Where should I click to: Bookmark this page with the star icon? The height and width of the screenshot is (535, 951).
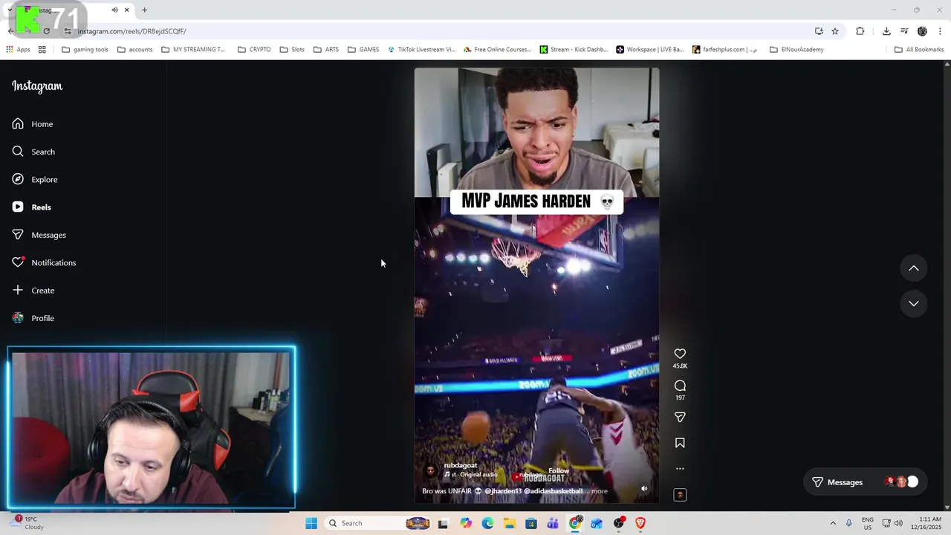point(835,31)
